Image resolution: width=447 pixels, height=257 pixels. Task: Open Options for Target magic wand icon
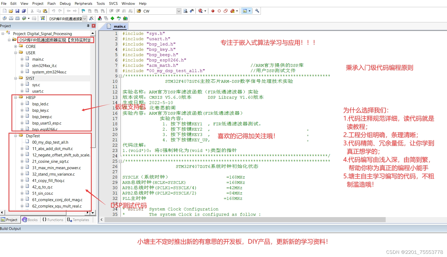(x=91, y=18)
